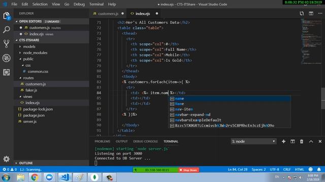
Task: Open the View menu
Action: coord(56,4)
